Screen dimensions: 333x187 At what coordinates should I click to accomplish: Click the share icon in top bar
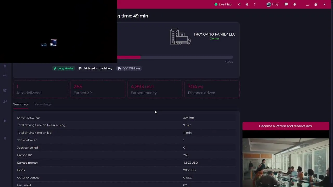click(239, 4)
